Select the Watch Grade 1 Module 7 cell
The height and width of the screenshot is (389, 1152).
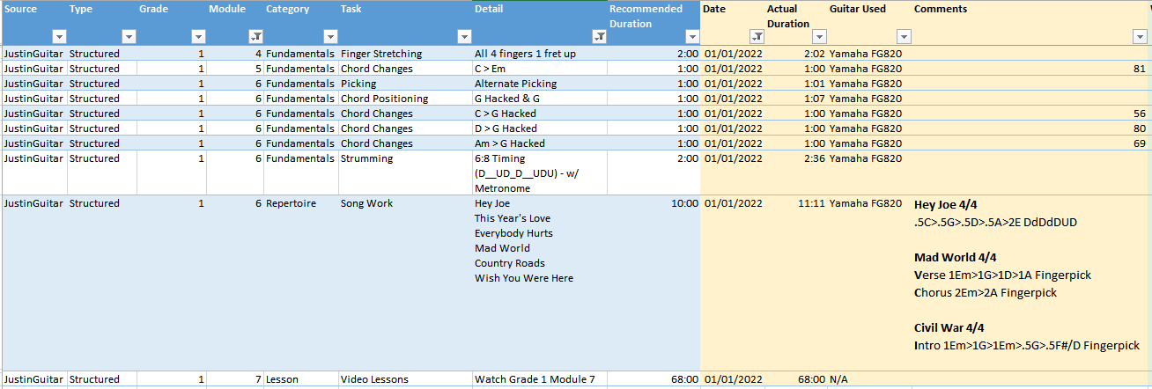(x=535, y=379)
